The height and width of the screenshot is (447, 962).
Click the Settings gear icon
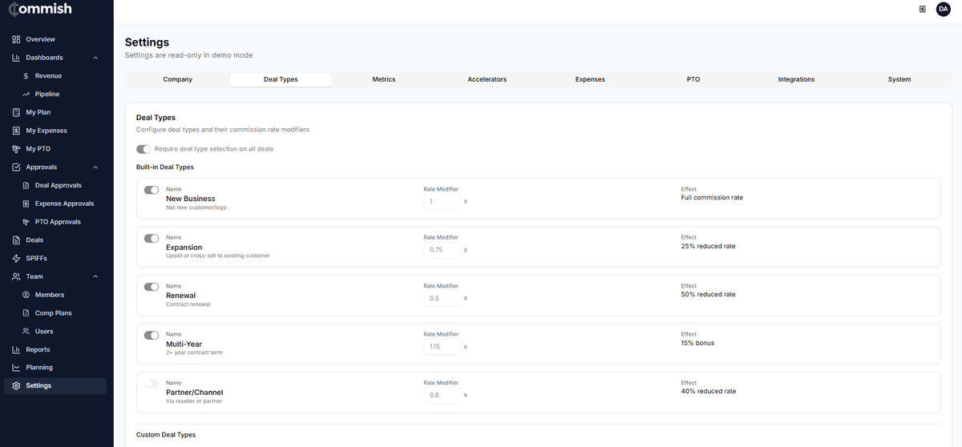(16, 386)
